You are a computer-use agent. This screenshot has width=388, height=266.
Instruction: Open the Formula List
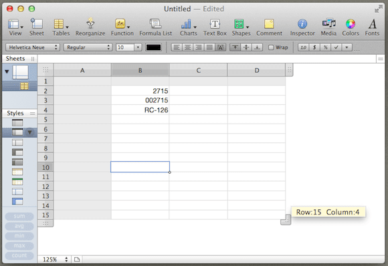tap(155, 24)
